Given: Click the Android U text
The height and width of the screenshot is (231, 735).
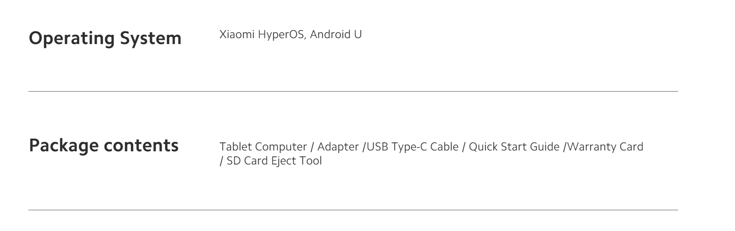Looking at the screenshot, I should 336,35.
